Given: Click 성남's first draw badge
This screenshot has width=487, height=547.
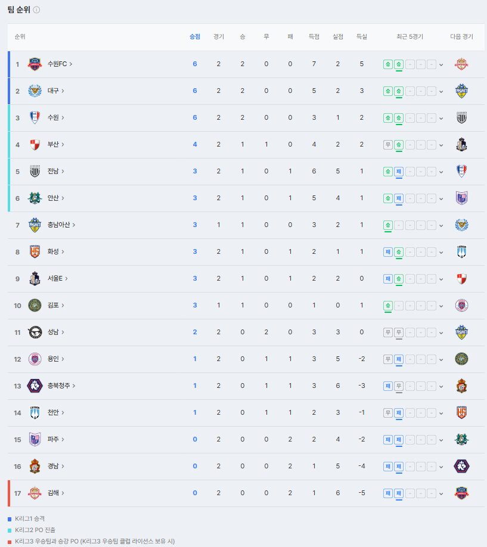Looking at the screenshot, I should [x=388, y=332].
